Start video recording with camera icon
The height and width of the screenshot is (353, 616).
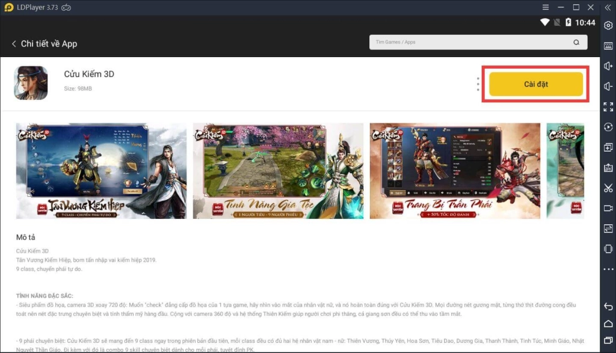[608, 208]
